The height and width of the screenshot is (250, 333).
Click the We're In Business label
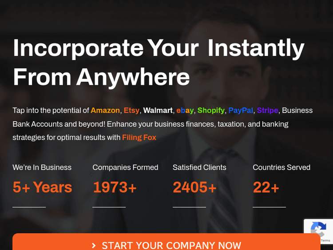point(42,167)
